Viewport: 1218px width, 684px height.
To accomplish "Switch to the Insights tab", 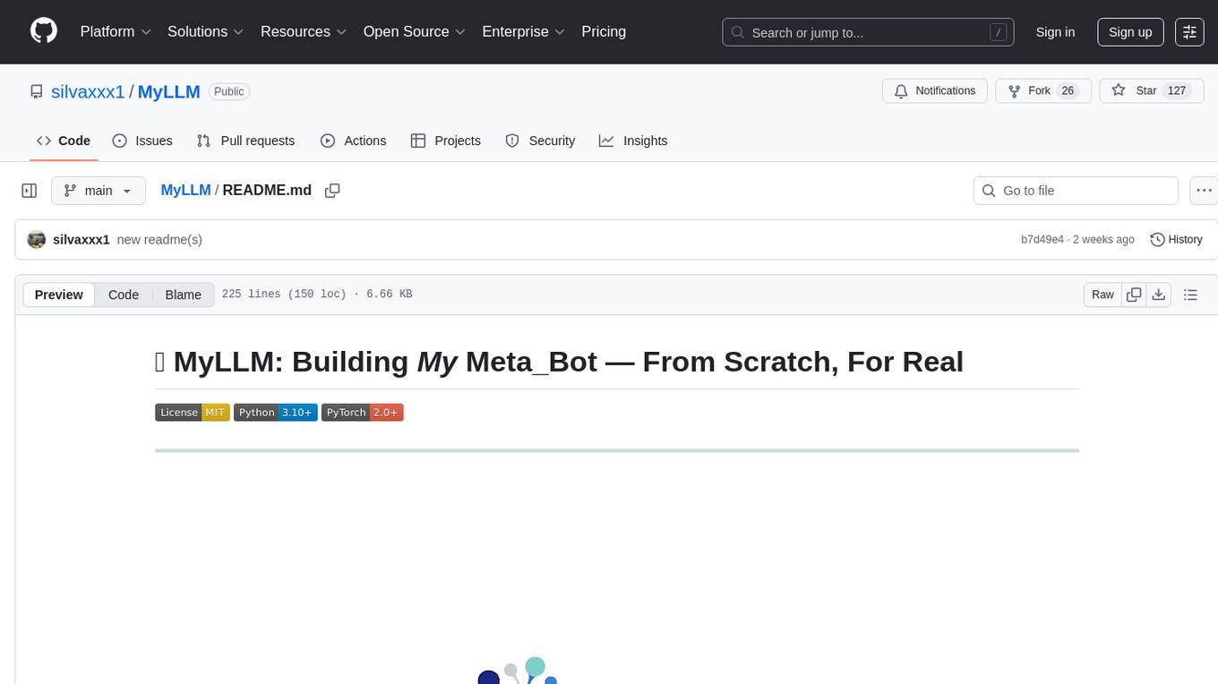I will [633, 141].
